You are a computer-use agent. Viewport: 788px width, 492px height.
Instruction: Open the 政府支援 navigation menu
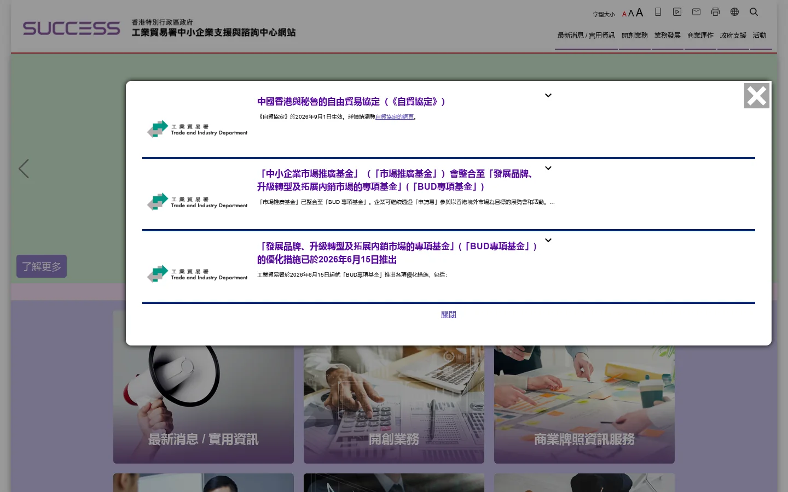click(x=733, y=36)
